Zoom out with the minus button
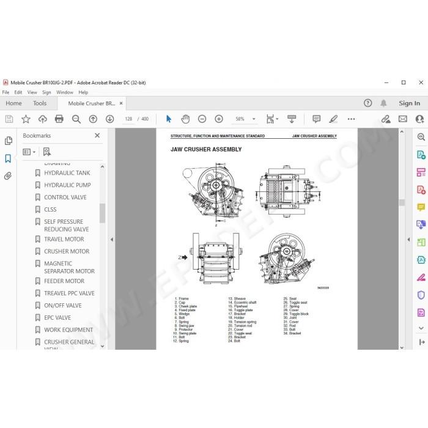 coord(202,119)
